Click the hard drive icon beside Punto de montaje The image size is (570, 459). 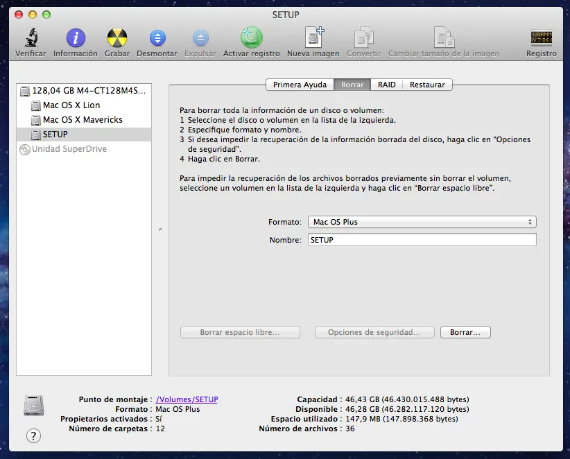click(34, 405)
